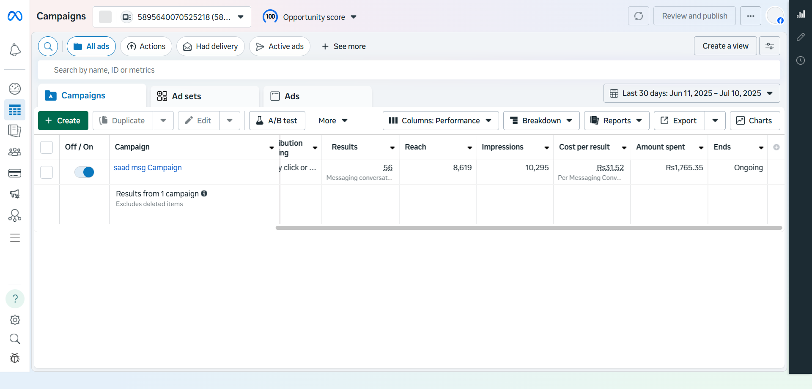
Task: Toggle off saad msg Campaign switch
Action: (84, 172)
